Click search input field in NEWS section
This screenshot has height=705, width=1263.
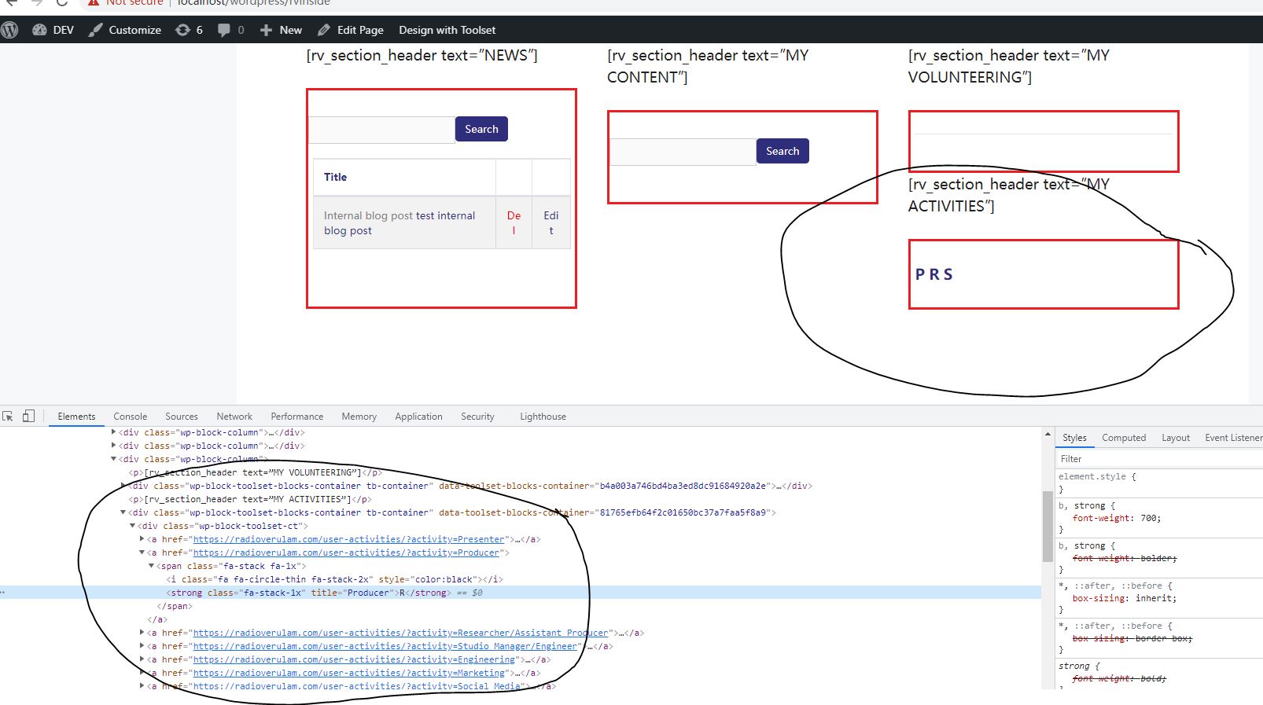[382, 130]
